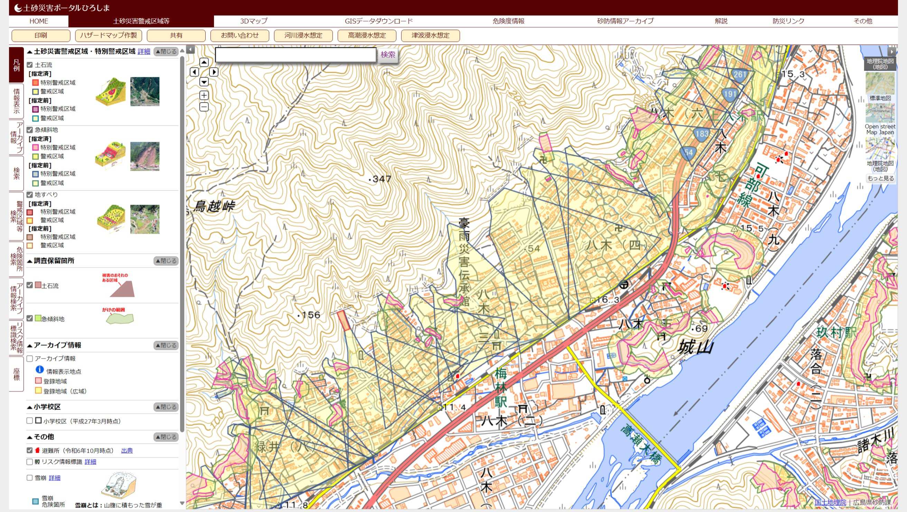The image size is (907, 512).
Task: Click the 地すべり illustration diagram
Action: click(111, 220)
